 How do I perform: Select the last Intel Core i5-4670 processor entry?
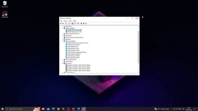pos(79,71)
